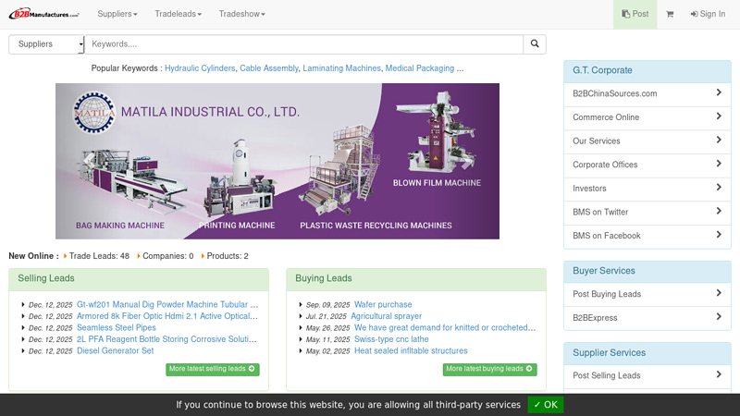The image size is (740, 416).
Task: Click the BMS on Twitter chevron arrow
Action: tap(719, 211)
